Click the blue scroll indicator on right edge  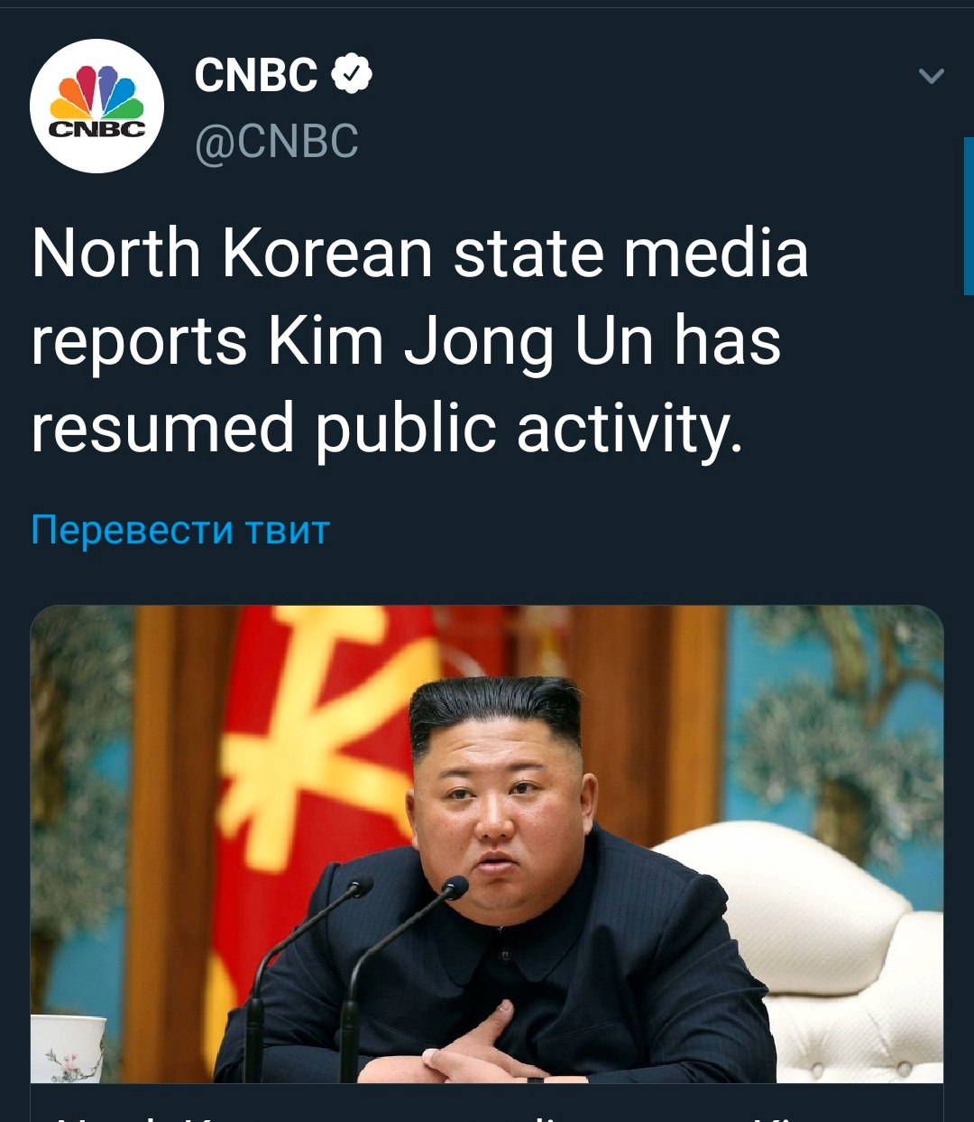(969, 217)
